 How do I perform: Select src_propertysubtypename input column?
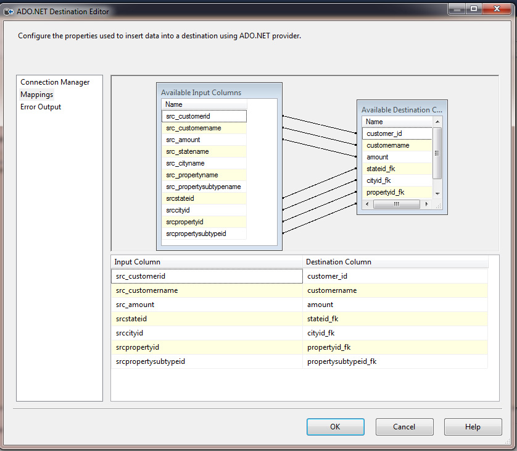click(204, 187)
